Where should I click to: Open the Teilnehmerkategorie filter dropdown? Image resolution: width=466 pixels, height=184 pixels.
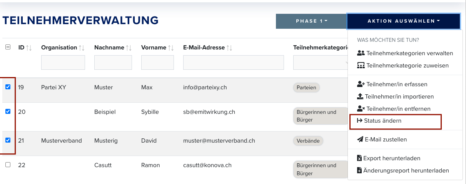pyautogui.click(x=321, y=62)
